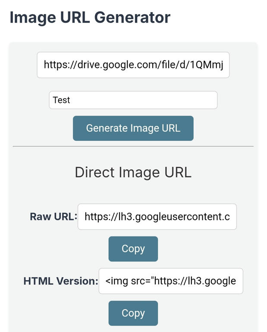The width and height of the screenshot is (267, 332).
Task: Select the HTML Version output field
Action: click(171, 281)
